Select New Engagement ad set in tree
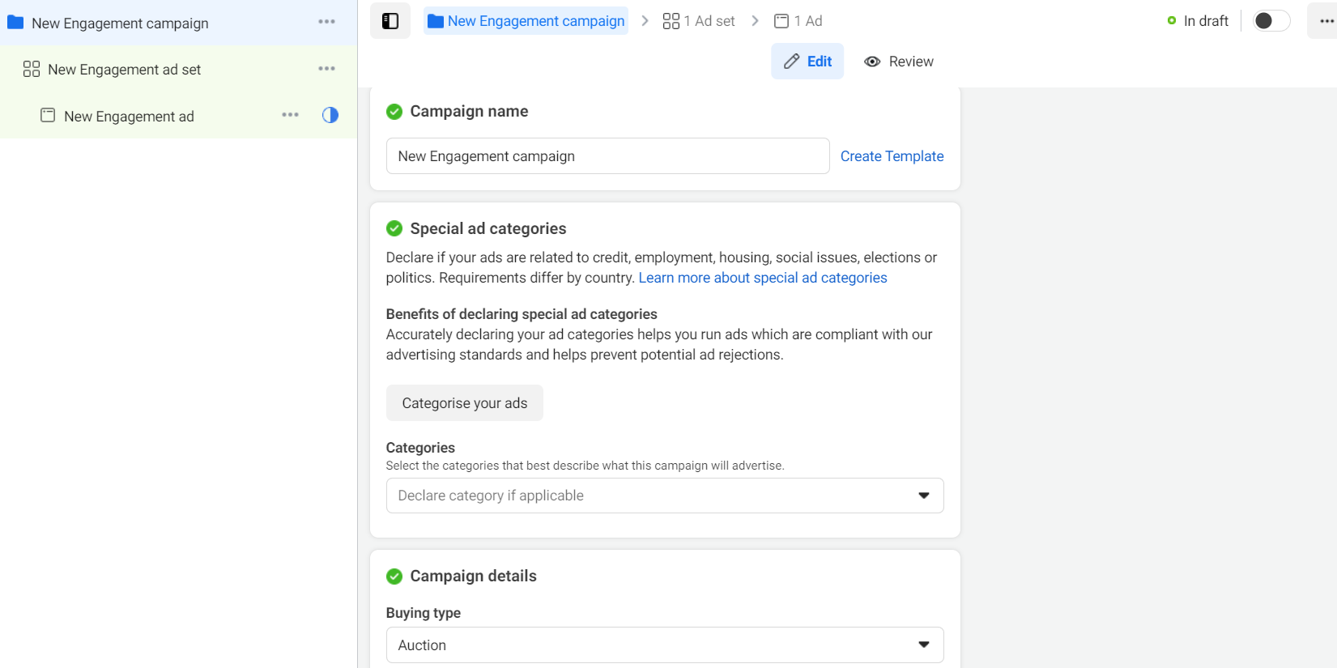Viewport: 1337px width, 668px height. click(x=125, y=70)
